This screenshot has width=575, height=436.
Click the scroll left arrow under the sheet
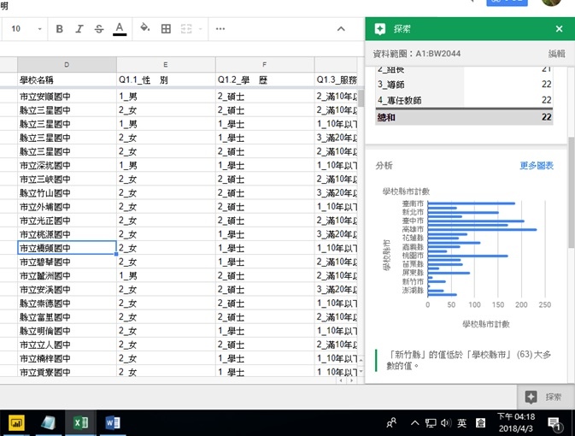click(341, 380)
